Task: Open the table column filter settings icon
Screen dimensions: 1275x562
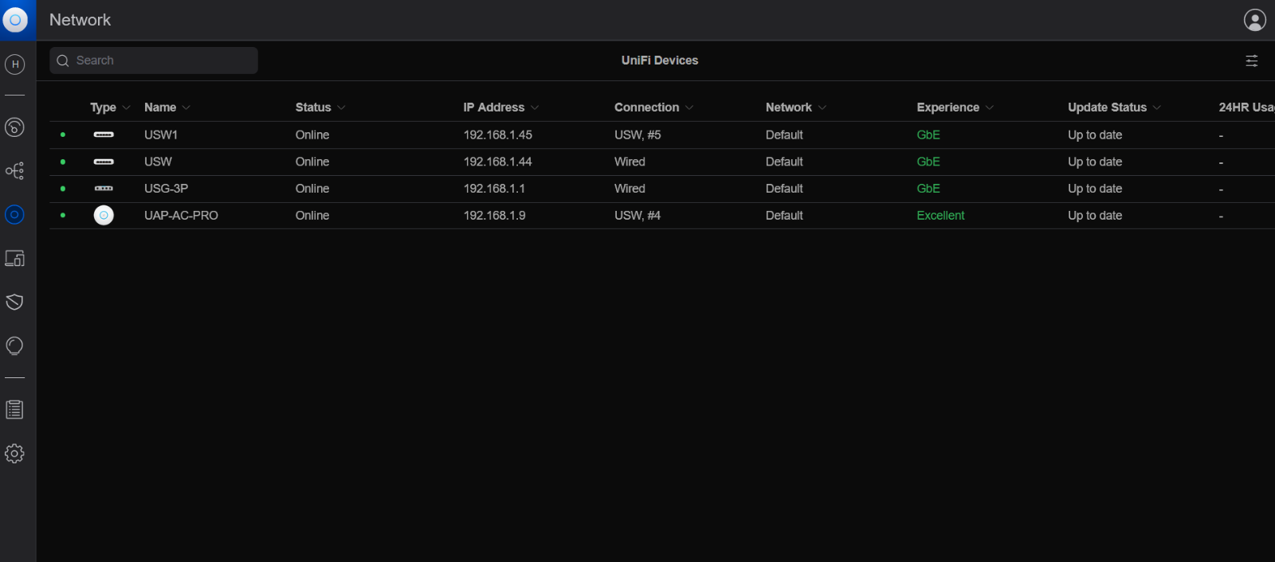Action: click(1252, 60)
